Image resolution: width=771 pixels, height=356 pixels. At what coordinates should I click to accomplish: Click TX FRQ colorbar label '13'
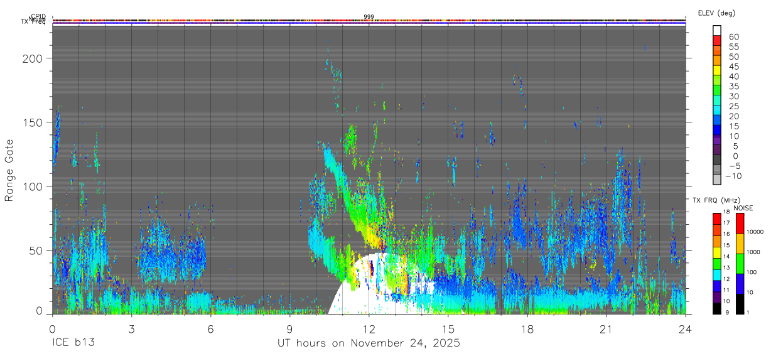tap(727, 267)
